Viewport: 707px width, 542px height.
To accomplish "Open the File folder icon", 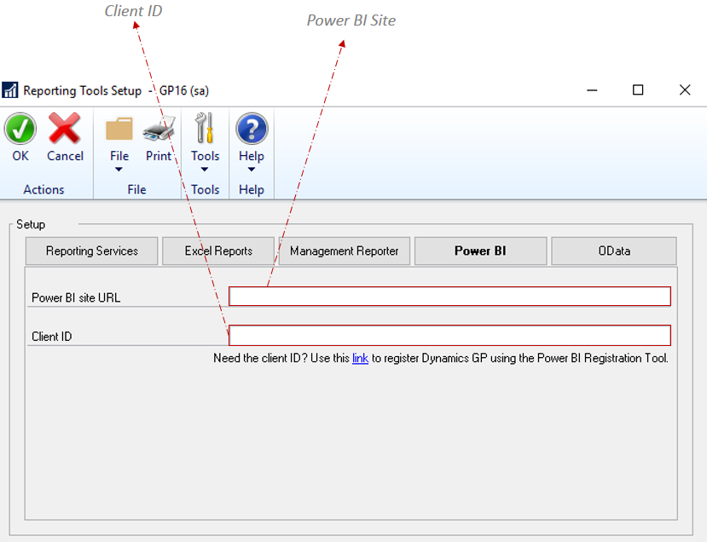I will tap(119, 129).
